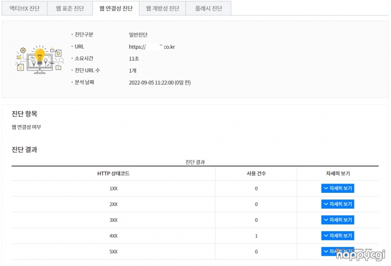Click the 1XX status code cell
Image resolution: width=391 pixels, height=266 pixels.
coord(113,188)
